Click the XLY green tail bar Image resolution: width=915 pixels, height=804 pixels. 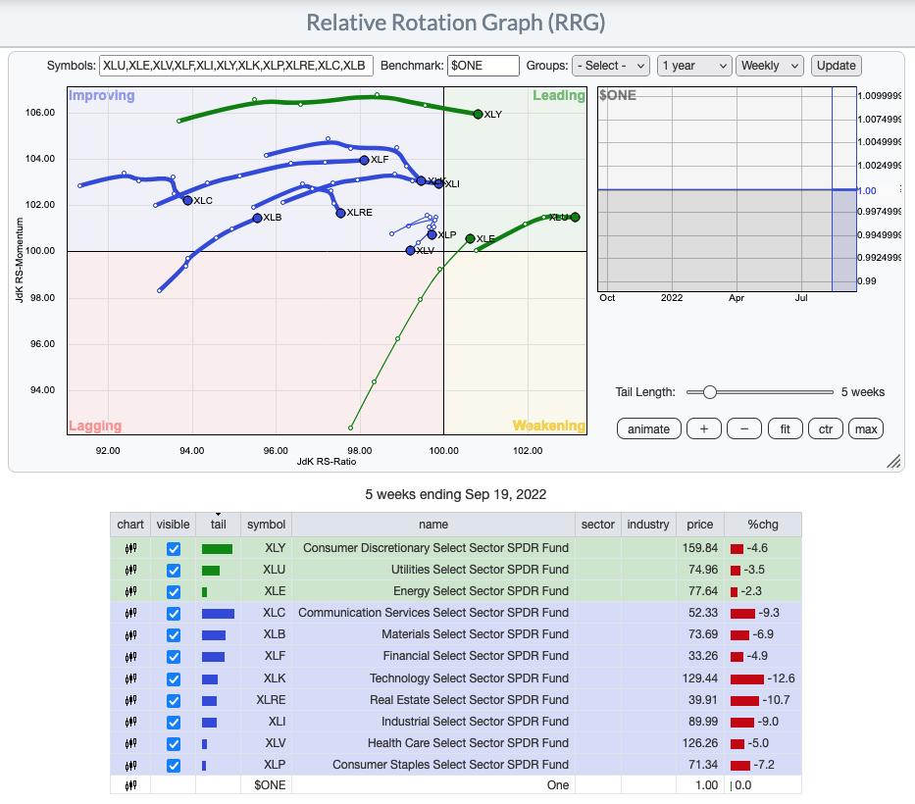[217, 548]
